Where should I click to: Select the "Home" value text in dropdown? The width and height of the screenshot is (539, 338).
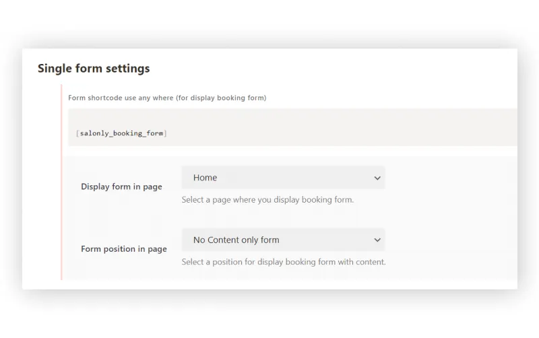pyautogui.click(x=205, y=178)
